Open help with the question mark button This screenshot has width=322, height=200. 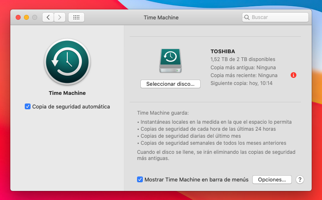click(300, 180)
